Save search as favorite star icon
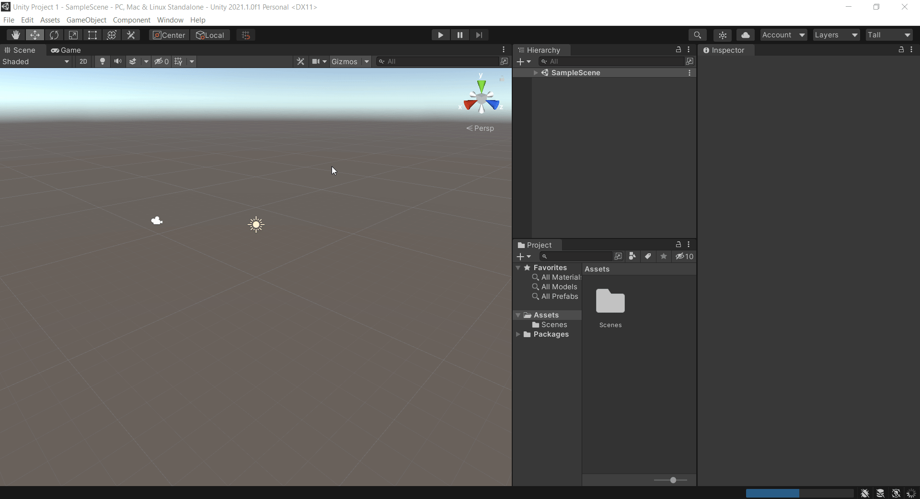Viewport: 920px width, 499px height. (x=664, y=256)
